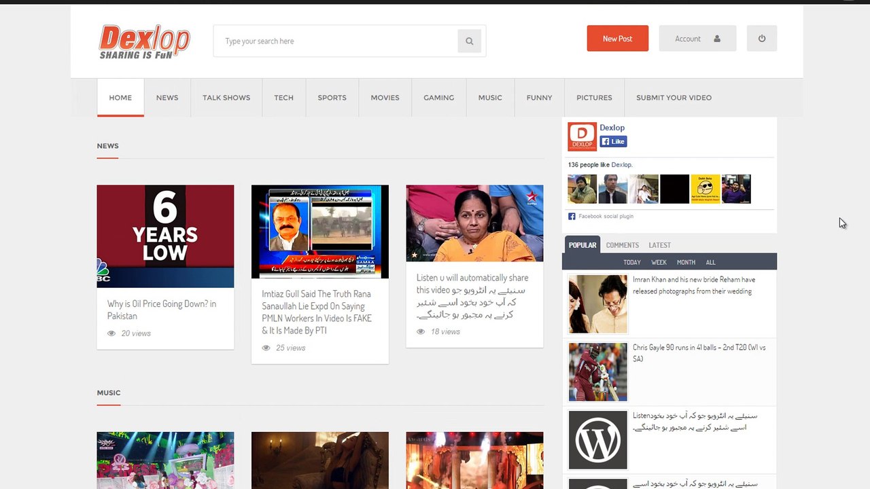Open the Talk Shows menu item
The image size is (870, 489).
226,98
